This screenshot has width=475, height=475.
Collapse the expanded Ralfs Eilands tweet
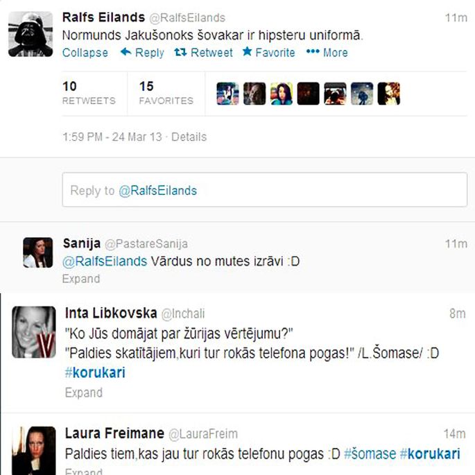[x=85, y=53]
